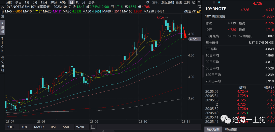
Task: Toggle the orange lock icon
Action: (199, 11)
